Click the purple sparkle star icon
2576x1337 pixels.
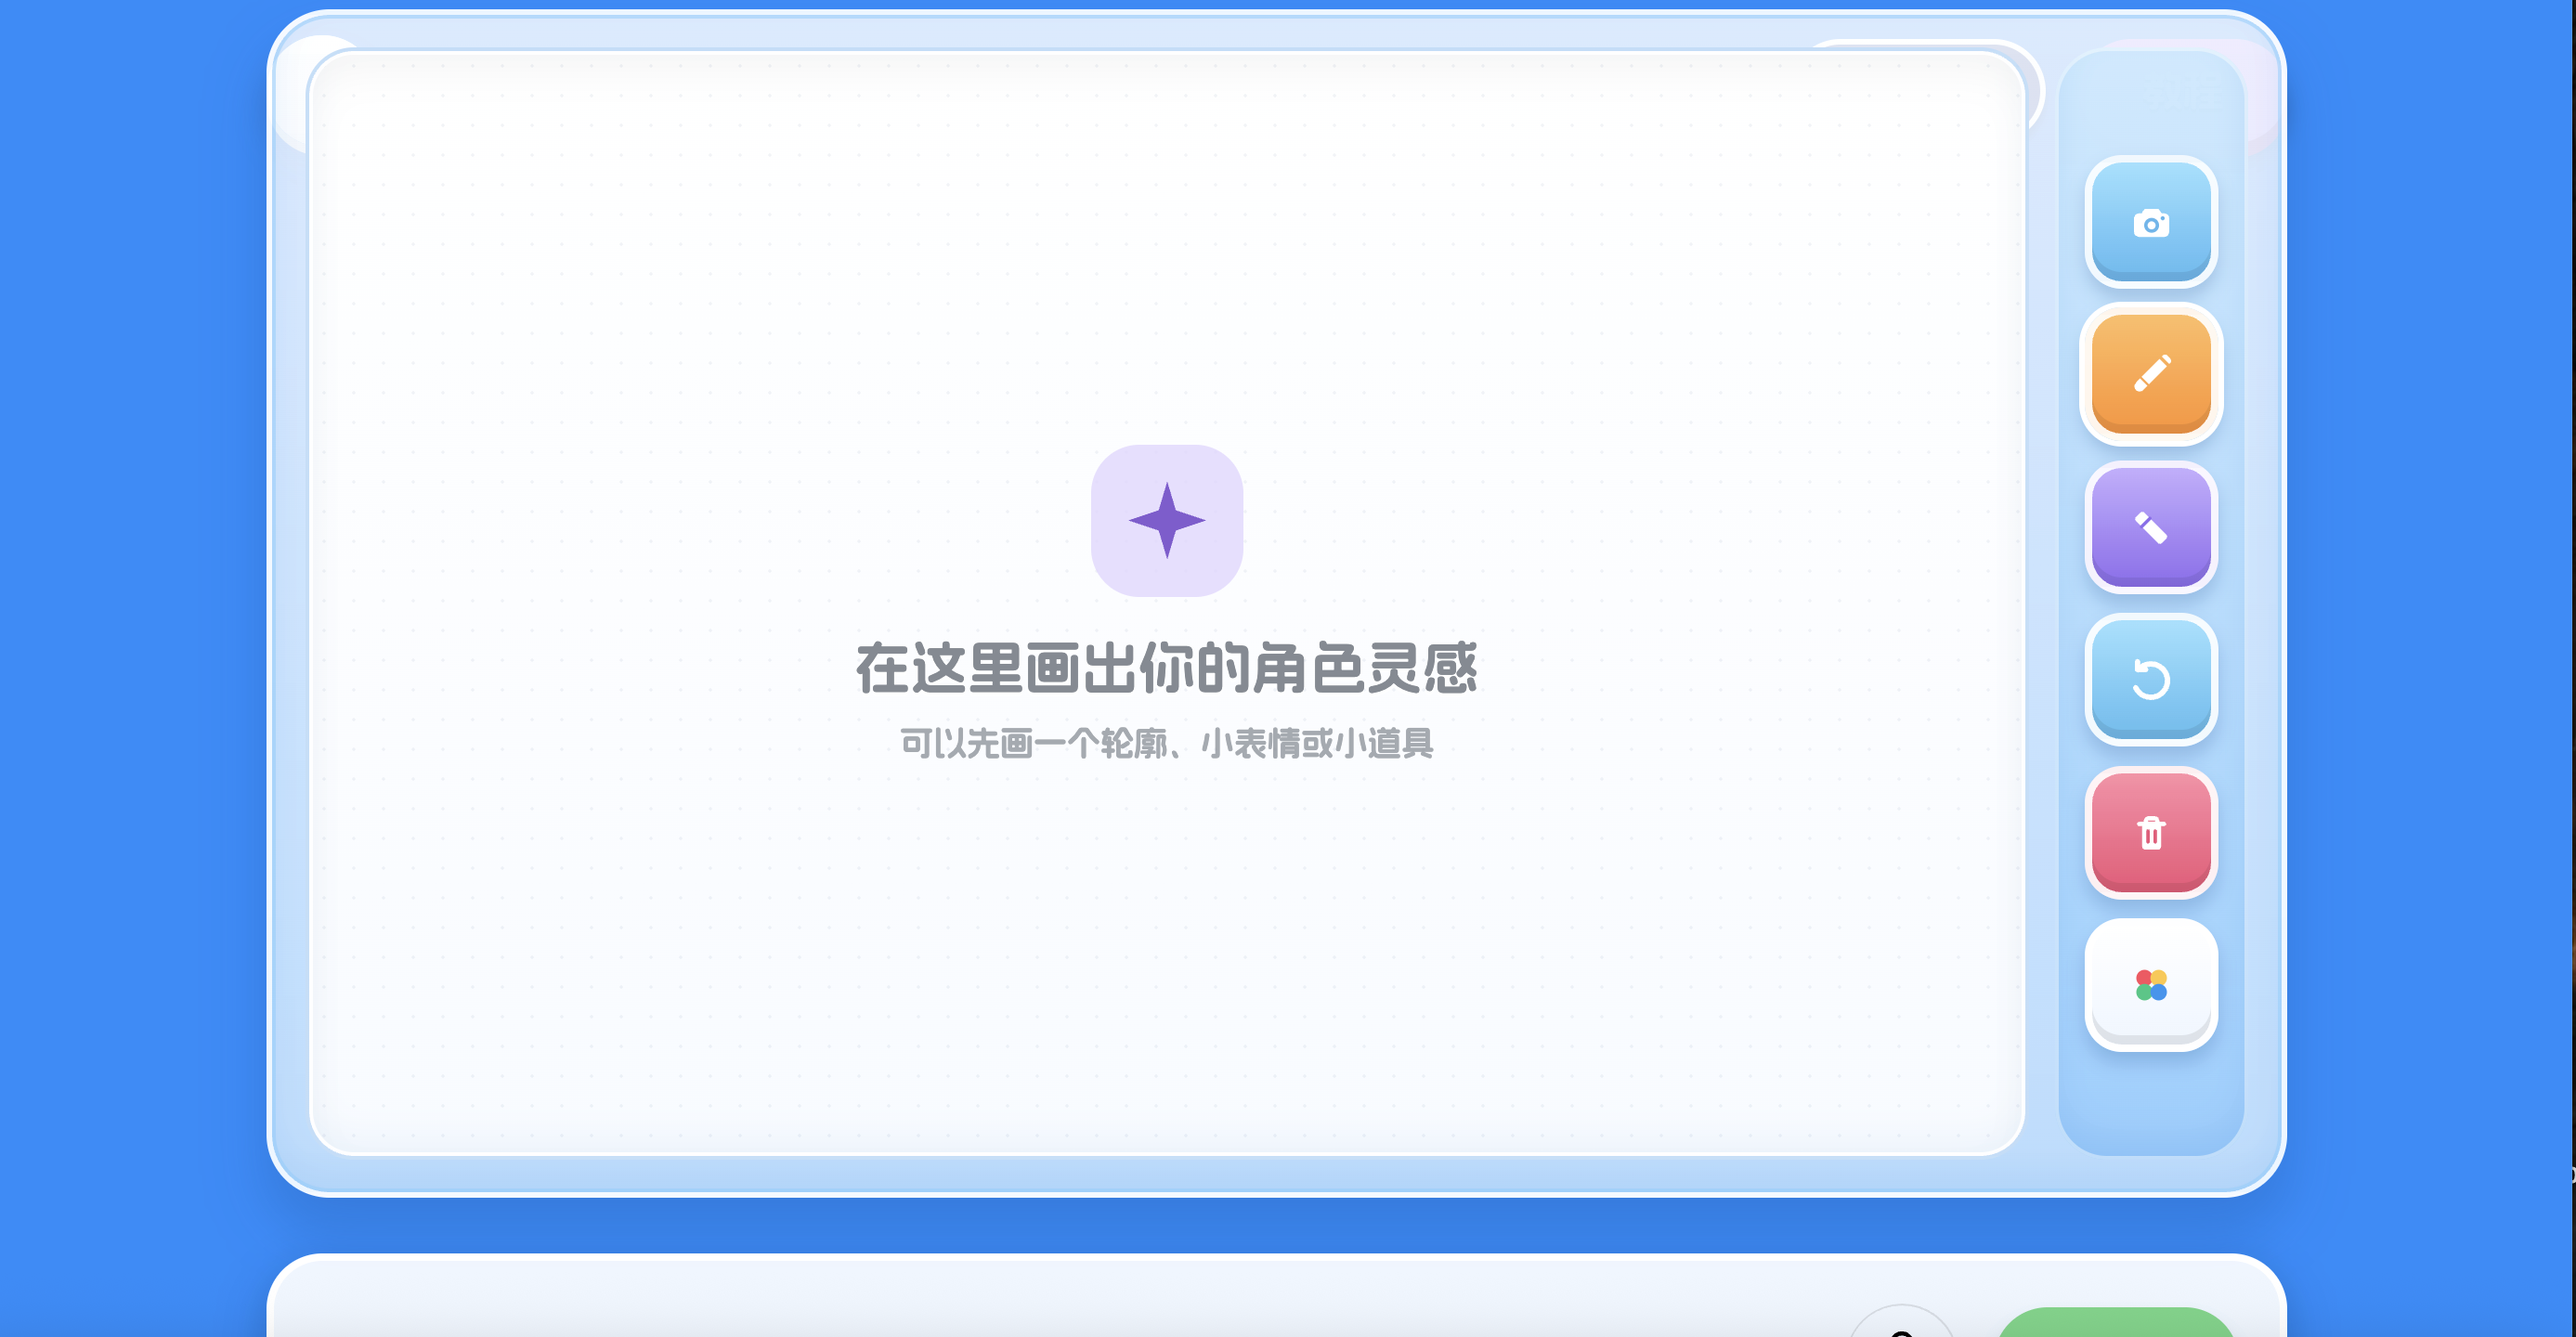(x=1167, y=520)
